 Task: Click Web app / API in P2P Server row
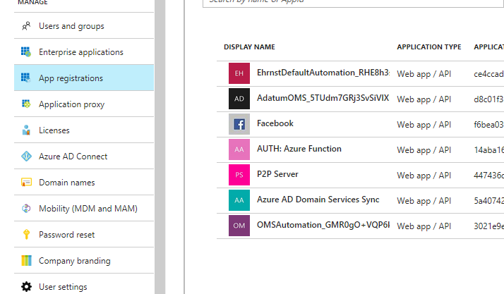424,176
